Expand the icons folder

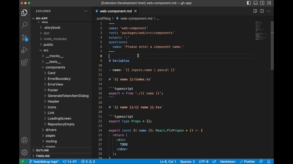tap(61, 107)
